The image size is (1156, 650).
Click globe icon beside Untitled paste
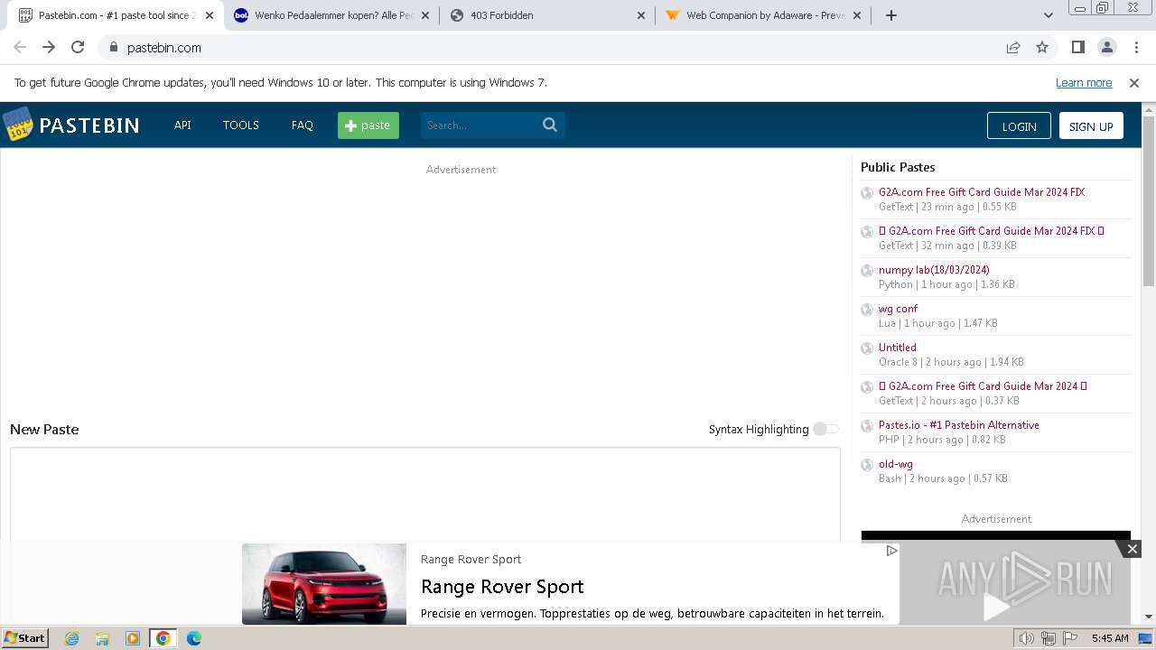point(867,348)
